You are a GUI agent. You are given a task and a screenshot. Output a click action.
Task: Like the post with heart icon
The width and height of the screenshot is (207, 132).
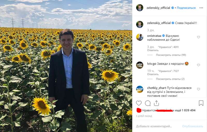click(x=139, y=103)
